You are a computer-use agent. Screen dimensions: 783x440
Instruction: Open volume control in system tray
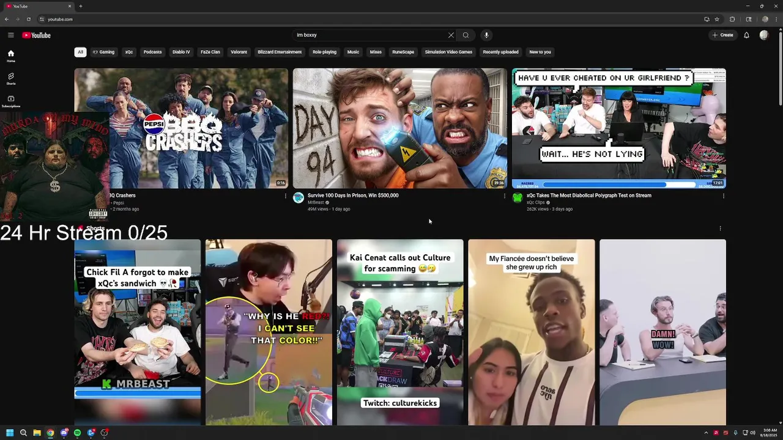click(x=752, y=433)
